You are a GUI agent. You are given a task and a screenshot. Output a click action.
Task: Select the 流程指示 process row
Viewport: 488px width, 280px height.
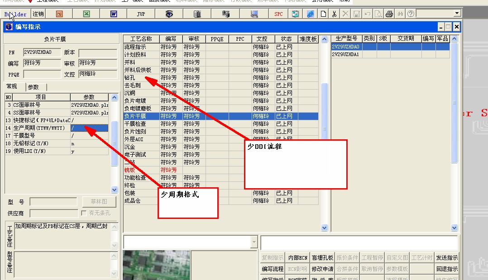point(221,47)
